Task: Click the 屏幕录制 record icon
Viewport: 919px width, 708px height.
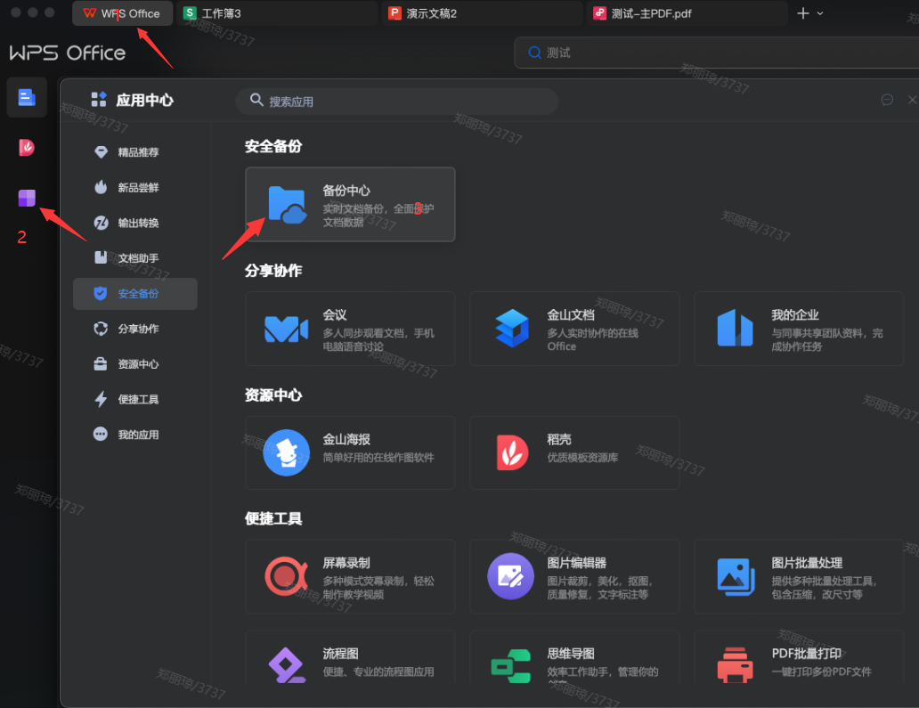Action: click(286, 576)
